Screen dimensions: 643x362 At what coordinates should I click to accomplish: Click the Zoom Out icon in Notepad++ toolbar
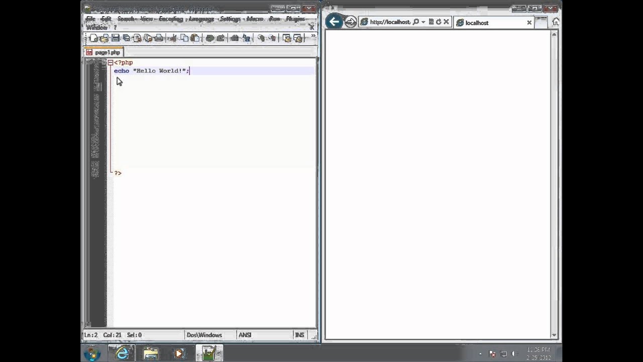272,38
